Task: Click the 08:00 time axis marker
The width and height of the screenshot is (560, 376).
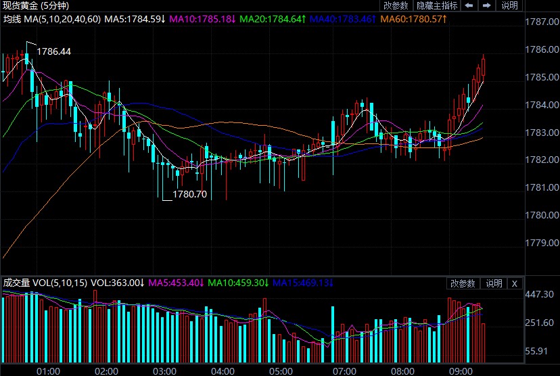Action: click(402, 371)
